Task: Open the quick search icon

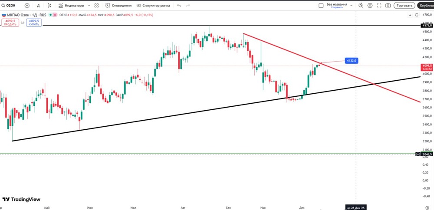Action: tap(361, 5)
